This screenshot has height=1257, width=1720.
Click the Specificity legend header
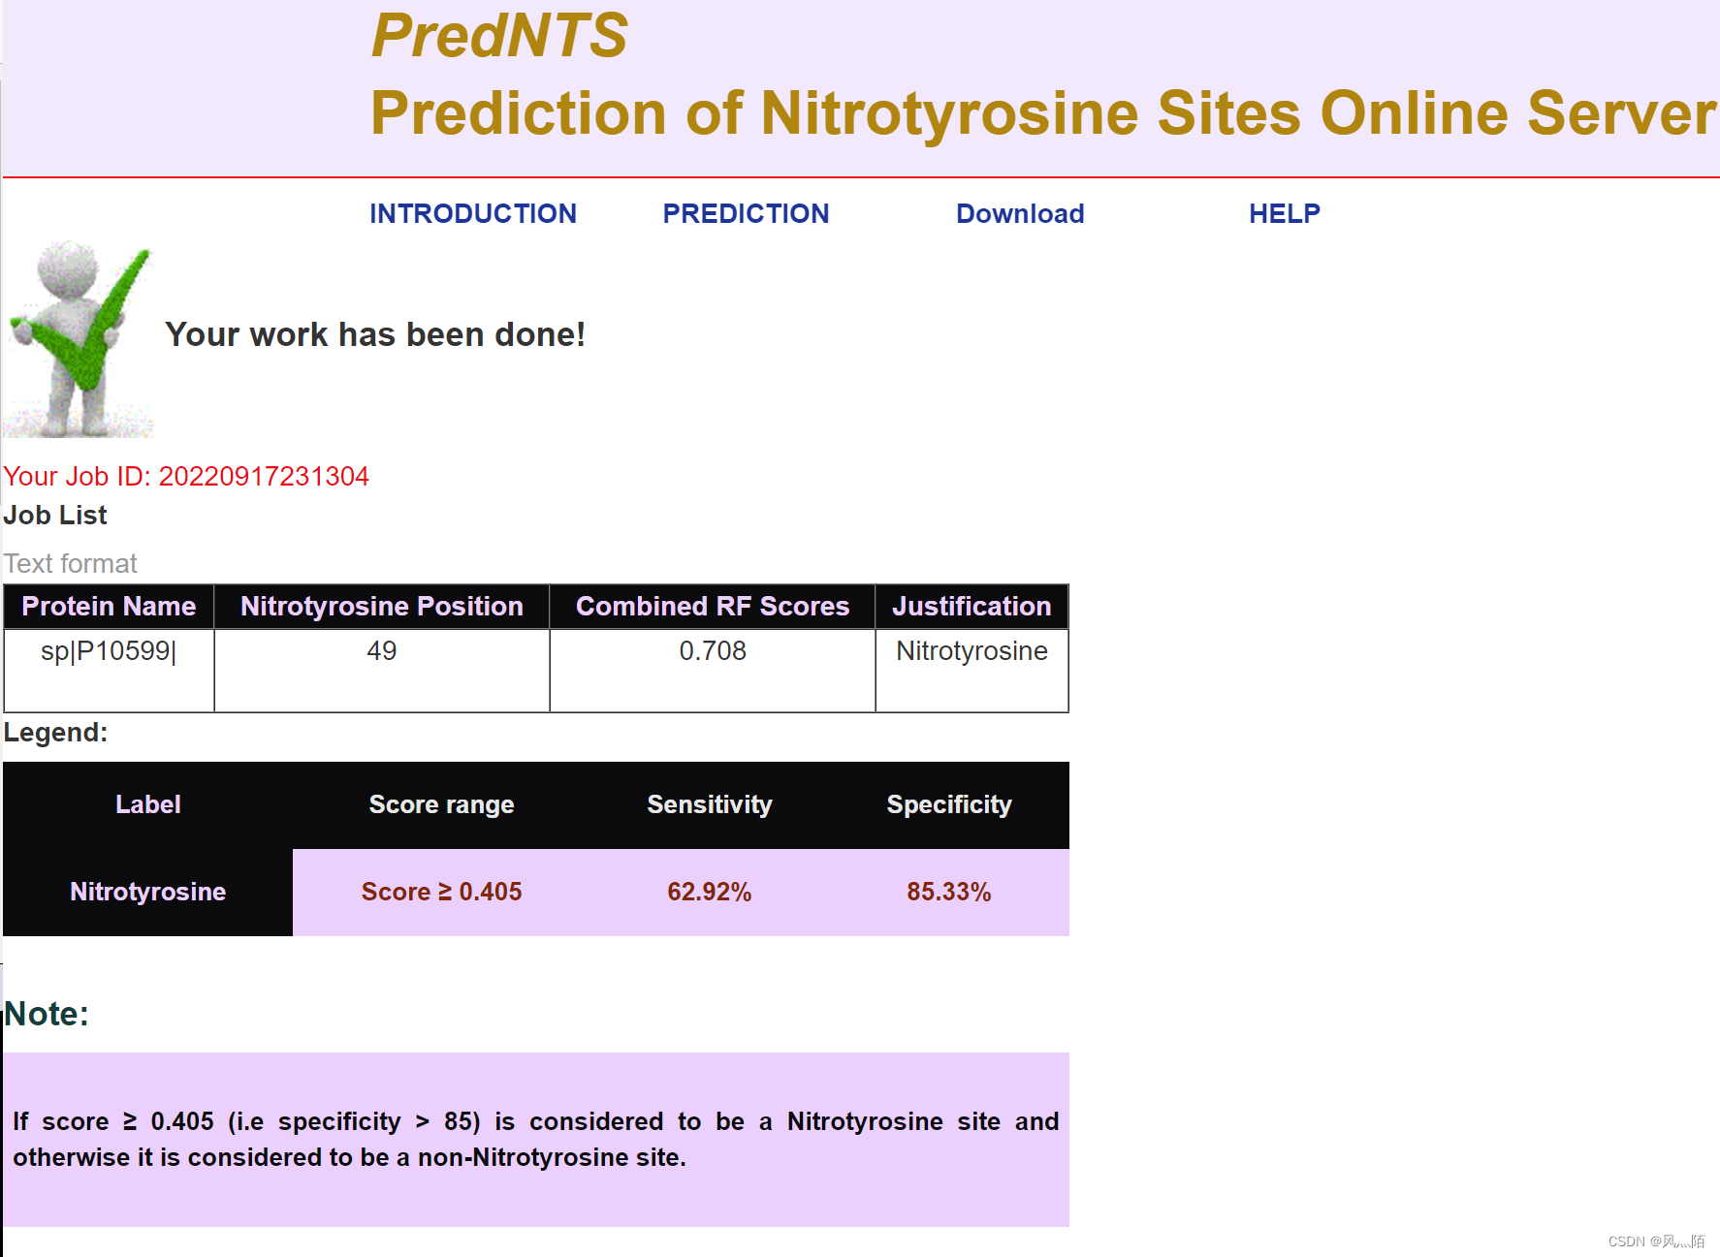tap(949, 804)
